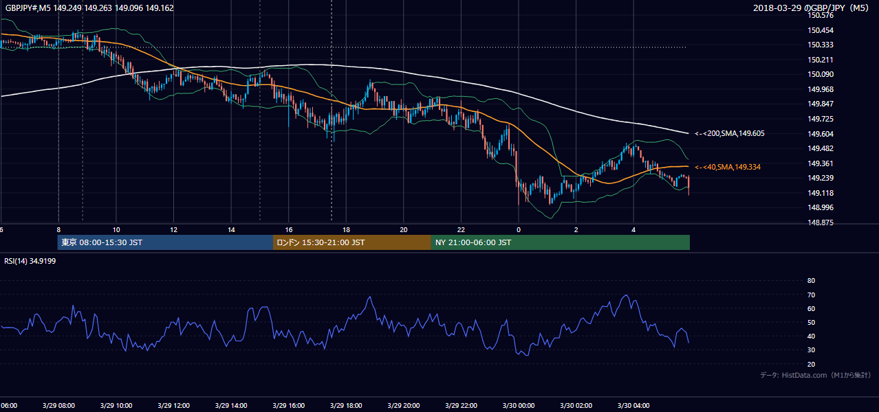The height and width of the screenshot is (412, 879).
Task: Click the 3/30 00:00 time axis label
Action: [519, 405]
